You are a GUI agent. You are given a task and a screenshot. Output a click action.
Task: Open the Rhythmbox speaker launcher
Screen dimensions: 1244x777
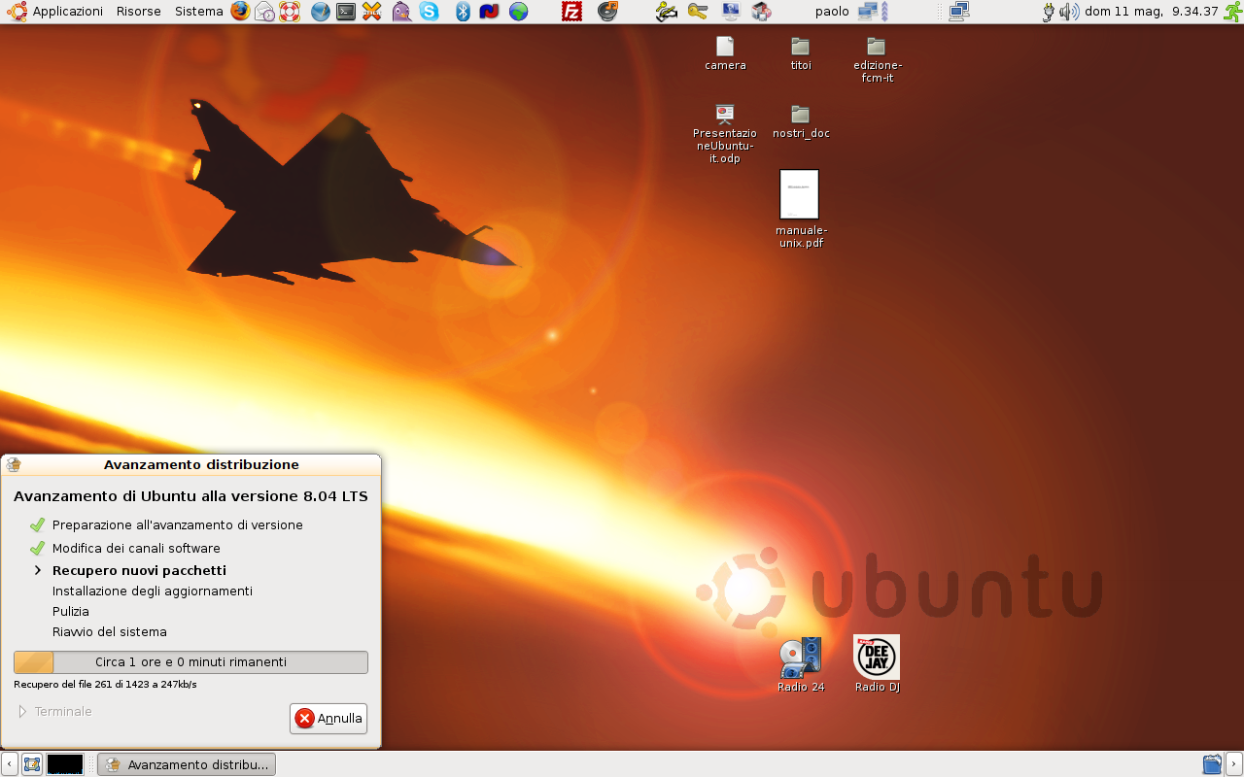[607, 12]
